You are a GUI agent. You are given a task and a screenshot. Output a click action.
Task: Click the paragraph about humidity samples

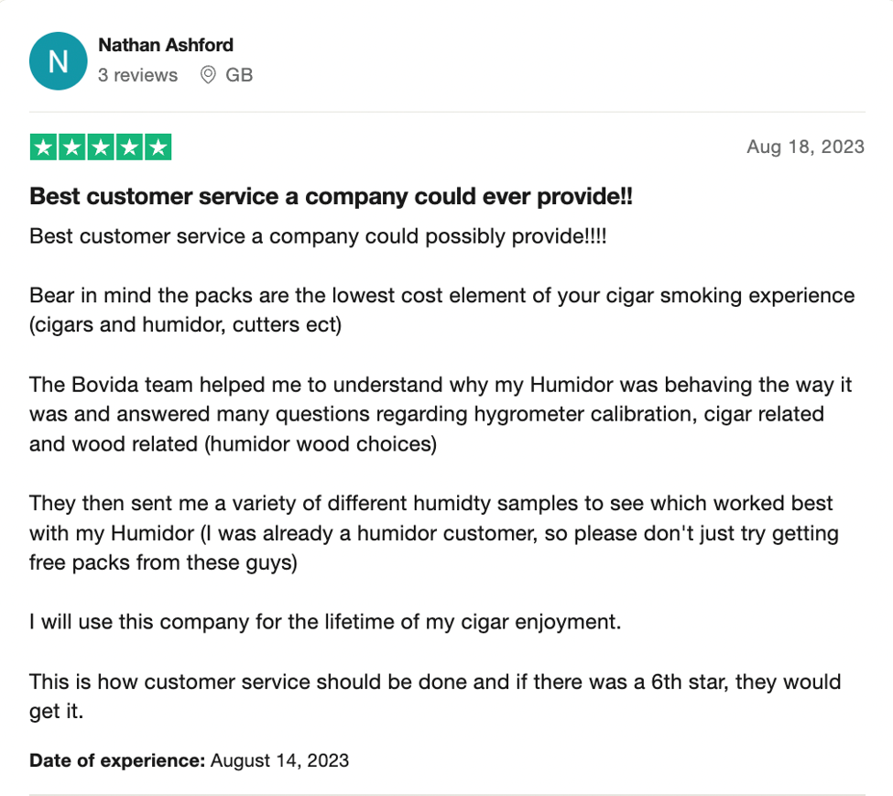[x=434, y=533]
